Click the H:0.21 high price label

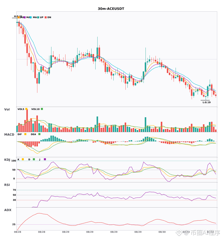click(x=18, y=16)
